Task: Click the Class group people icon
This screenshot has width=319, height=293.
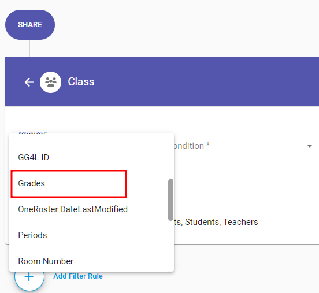Action: pyautogui.click(x=50, y=82)
